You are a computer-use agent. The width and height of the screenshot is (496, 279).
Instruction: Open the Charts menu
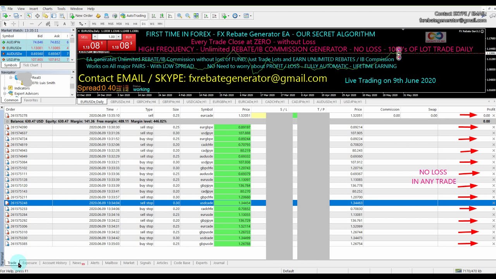[x=47, y=9]
